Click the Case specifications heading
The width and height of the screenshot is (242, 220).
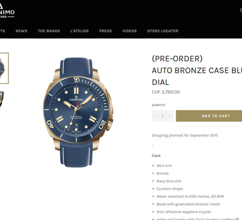[x=156, y=156]
